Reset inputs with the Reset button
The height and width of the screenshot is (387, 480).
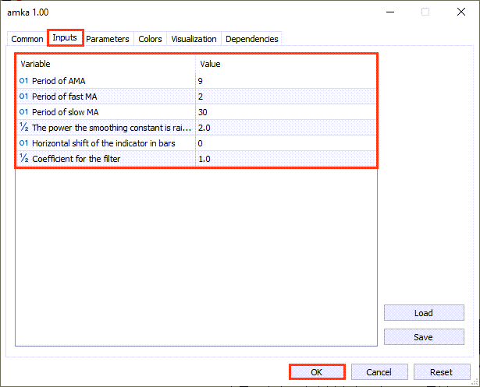coord(443,372)
